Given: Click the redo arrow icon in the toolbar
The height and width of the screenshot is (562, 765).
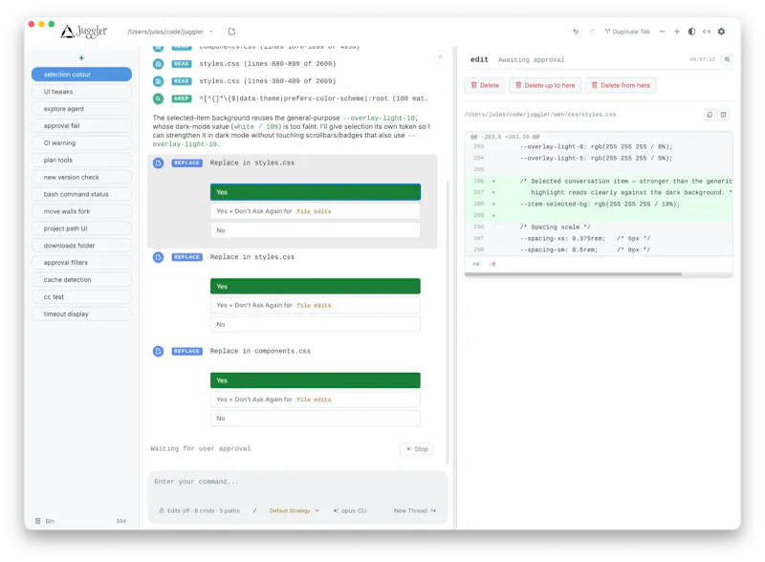Looking at the screenshot, I should tap(591, 32).
